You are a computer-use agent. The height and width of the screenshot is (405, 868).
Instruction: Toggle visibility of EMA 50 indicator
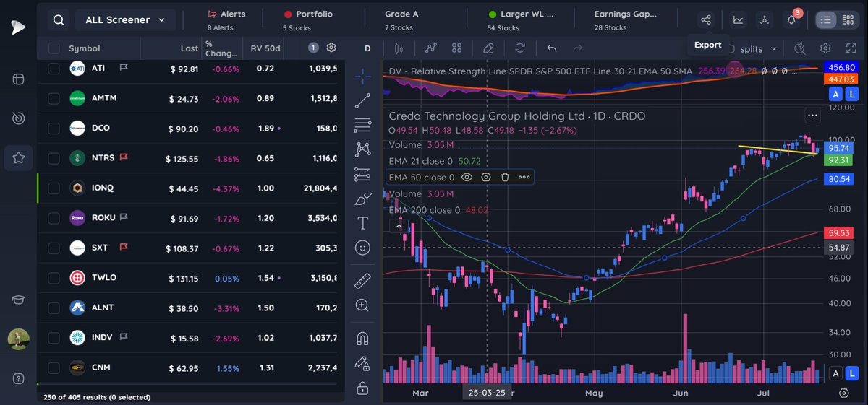point(467,177)
